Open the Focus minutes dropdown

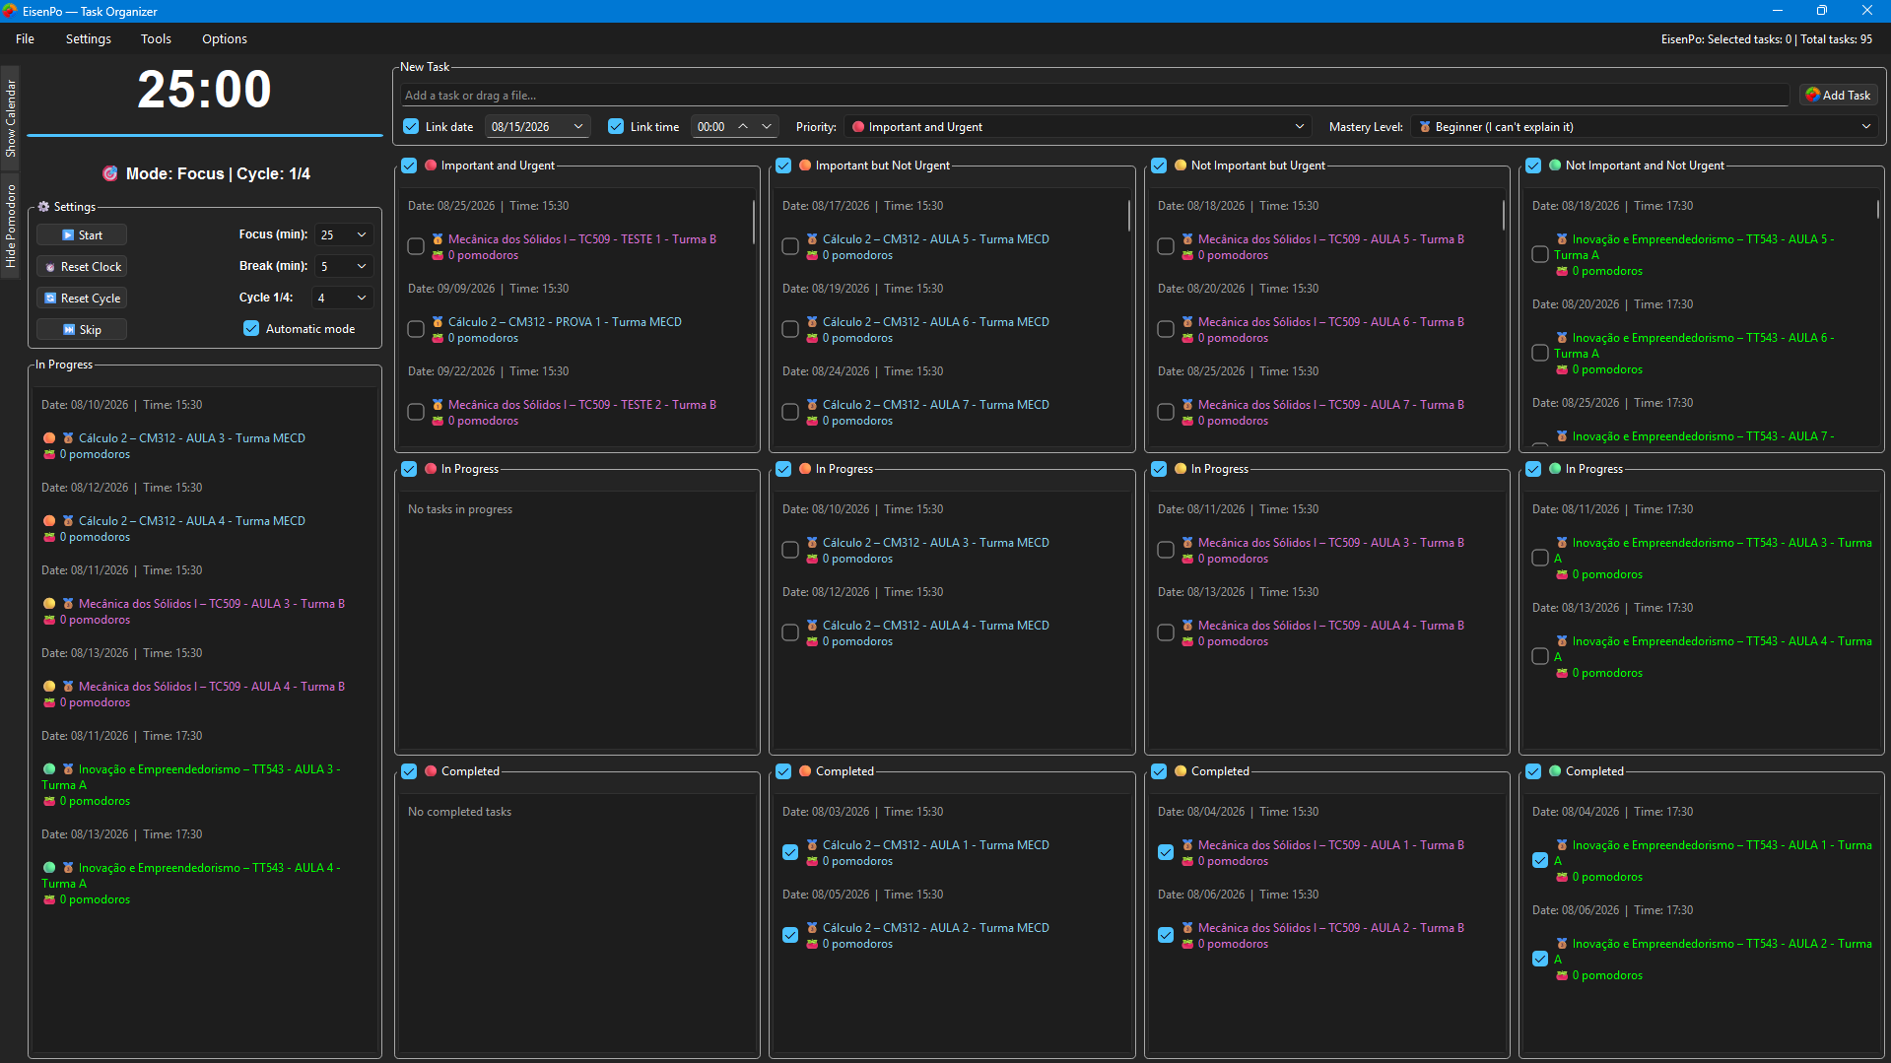pos(345,235)
